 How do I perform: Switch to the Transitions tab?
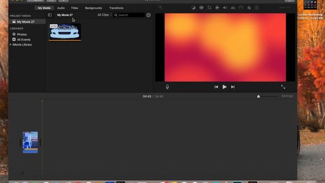click(116, 8)
